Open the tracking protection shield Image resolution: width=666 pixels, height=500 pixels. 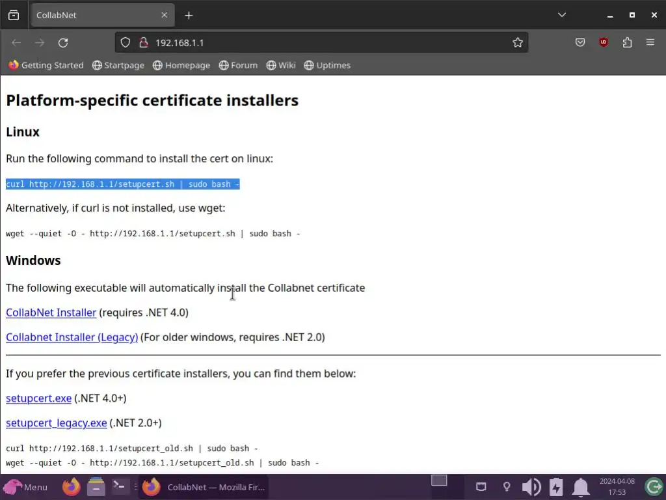126,42
